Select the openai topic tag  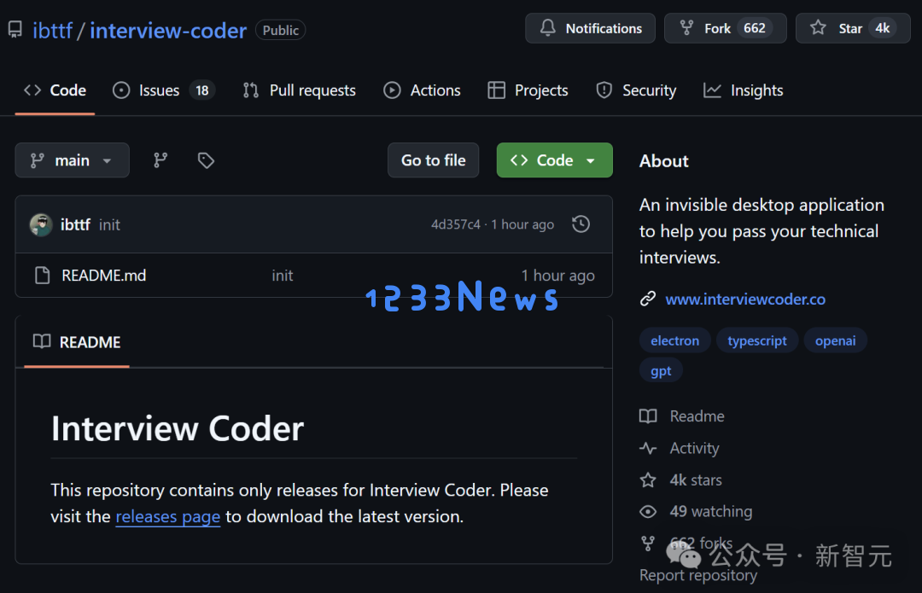(835, 340)
